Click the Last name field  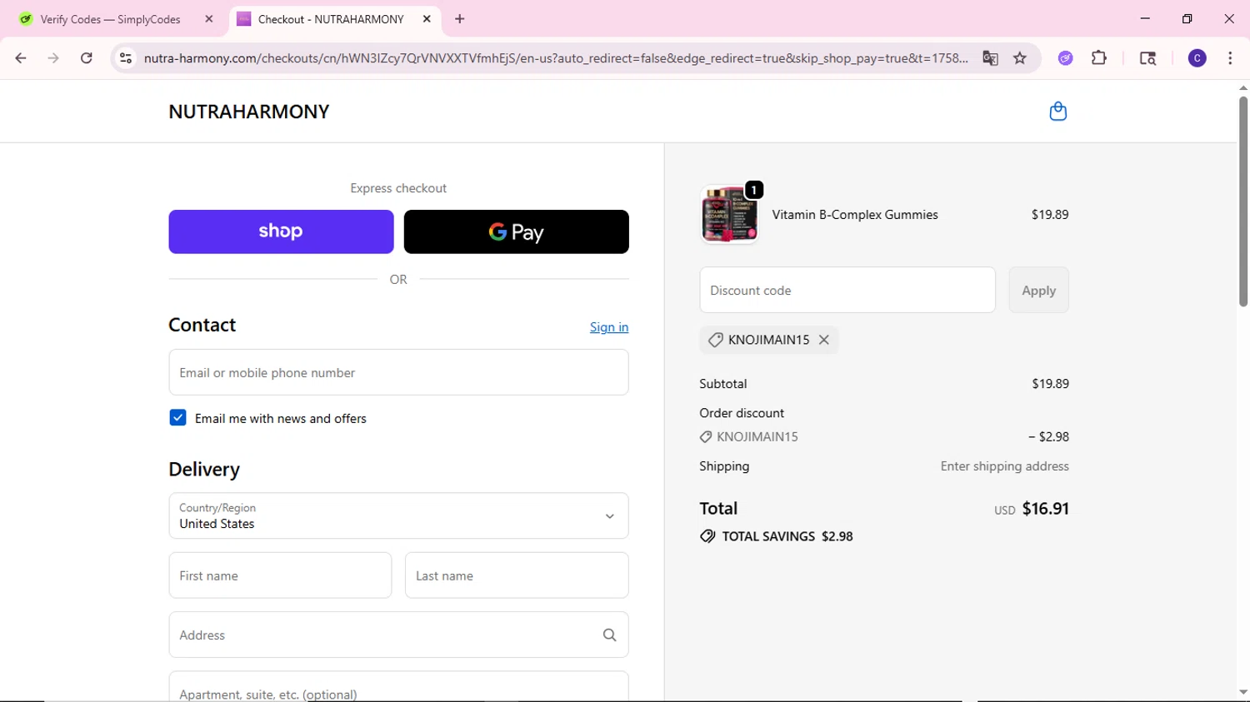pos(517,575)
